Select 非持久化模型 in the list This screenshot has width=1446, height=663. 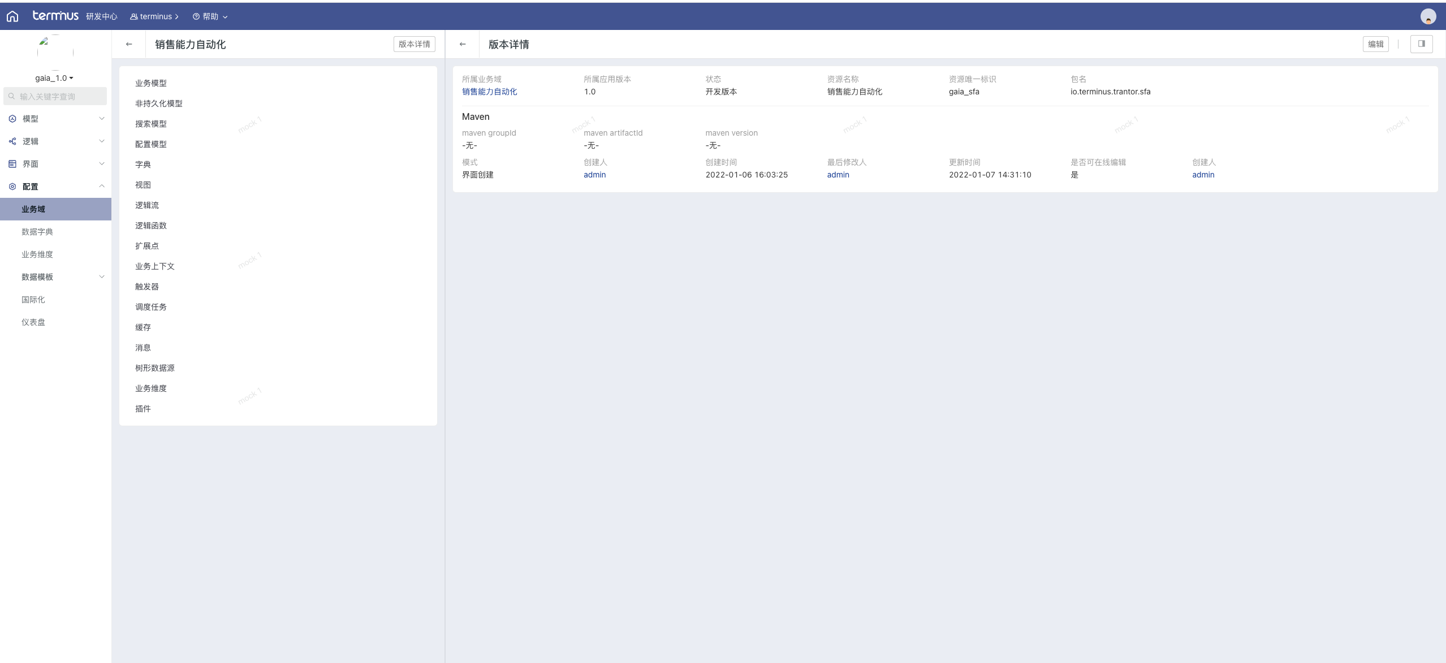pos(159,103)
